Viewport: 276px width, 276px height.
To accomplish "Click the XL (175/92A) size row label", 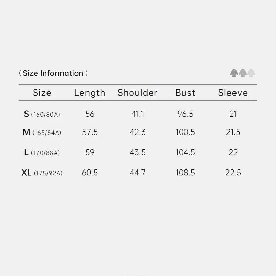I will point(42,173).
